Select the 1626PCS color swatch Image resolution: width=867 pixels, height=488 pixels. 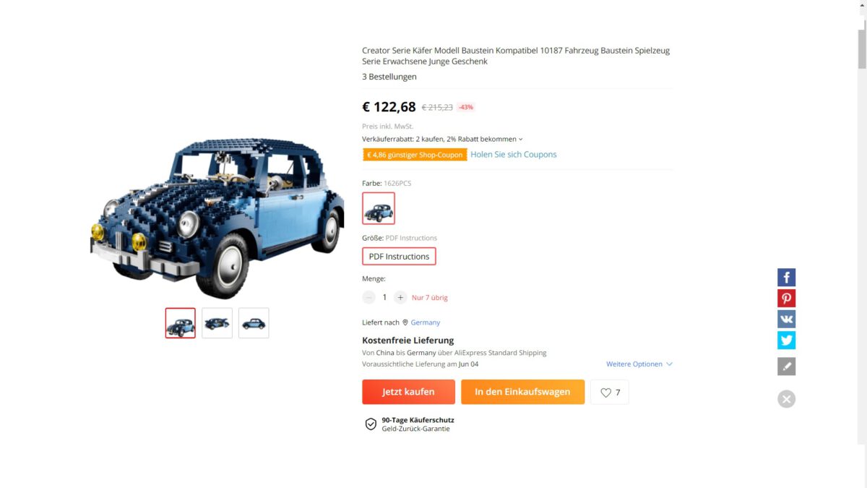(x=379, y=208)
